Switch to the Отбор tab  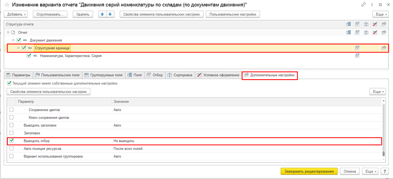[155, 75]
